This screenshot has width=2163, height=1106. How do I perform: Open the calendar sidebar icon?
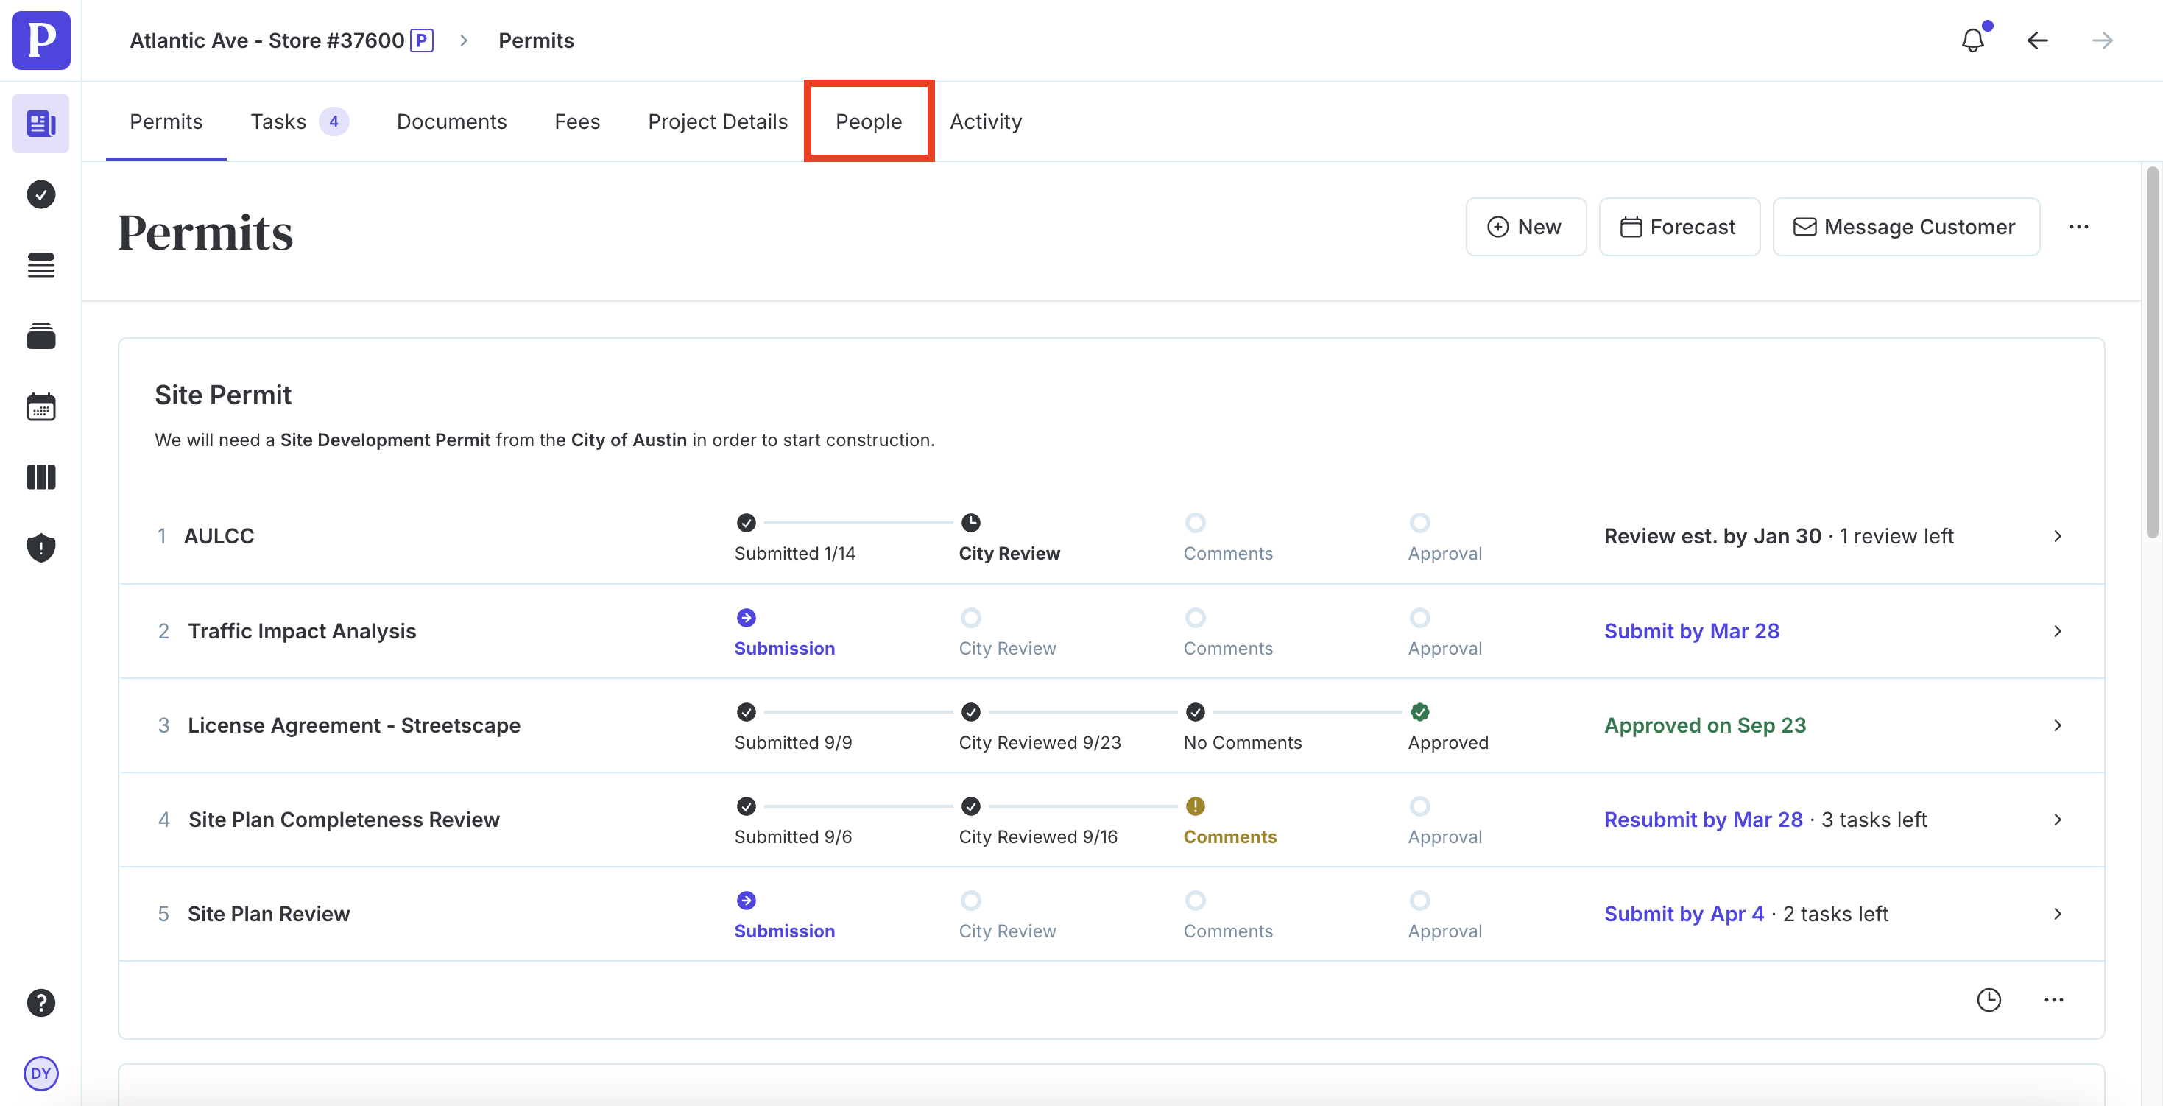pos(40,407)
